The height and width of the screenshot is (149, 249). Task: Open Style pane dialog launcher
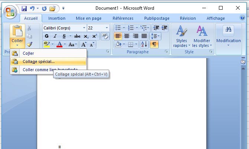[211, 51]
